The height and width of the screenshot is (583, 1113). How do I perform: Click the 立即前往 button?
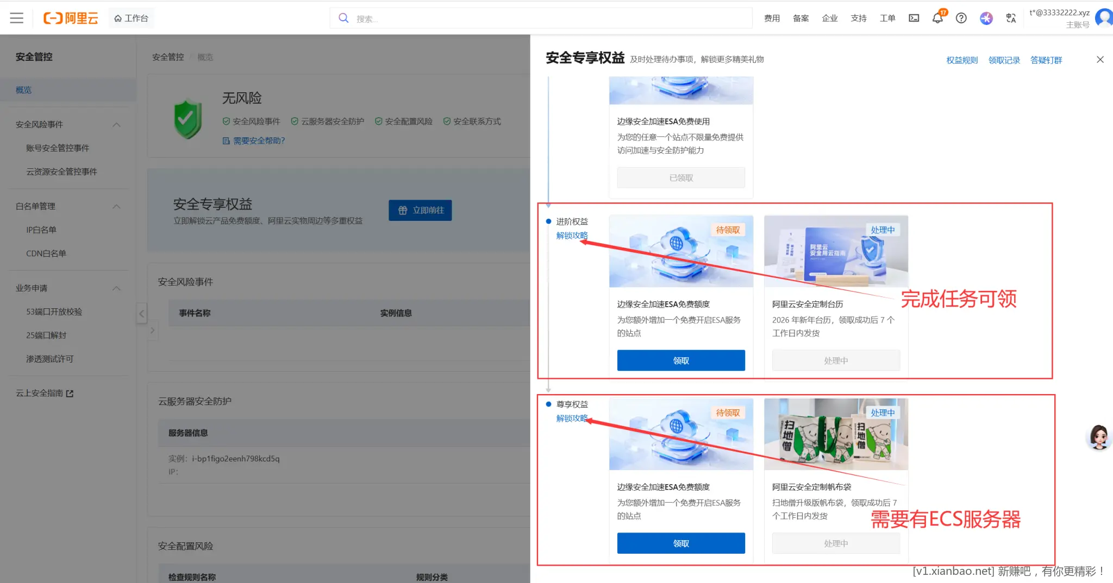(x=420, y=210)
